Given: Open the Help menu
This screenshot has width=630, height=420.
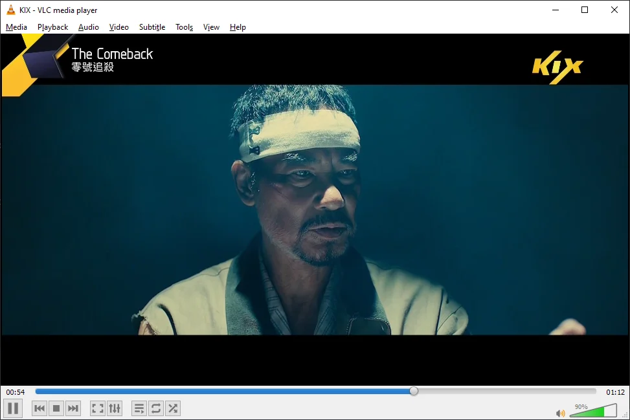Looking at the screenshot, I should tap(238, 27).
